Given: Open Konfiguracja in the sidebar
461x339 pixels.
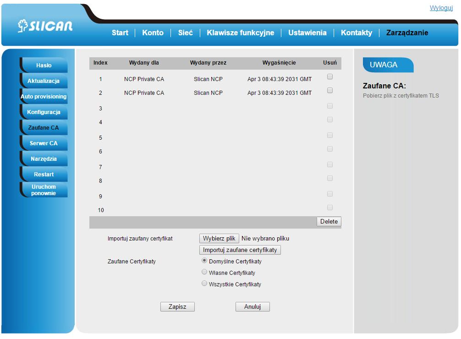Looking at the screenshot, I should pyautogui.click(x=44, y=112).
